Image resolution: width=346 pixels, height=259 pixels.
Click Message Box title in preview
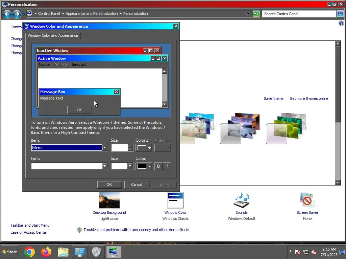(53, 92)
